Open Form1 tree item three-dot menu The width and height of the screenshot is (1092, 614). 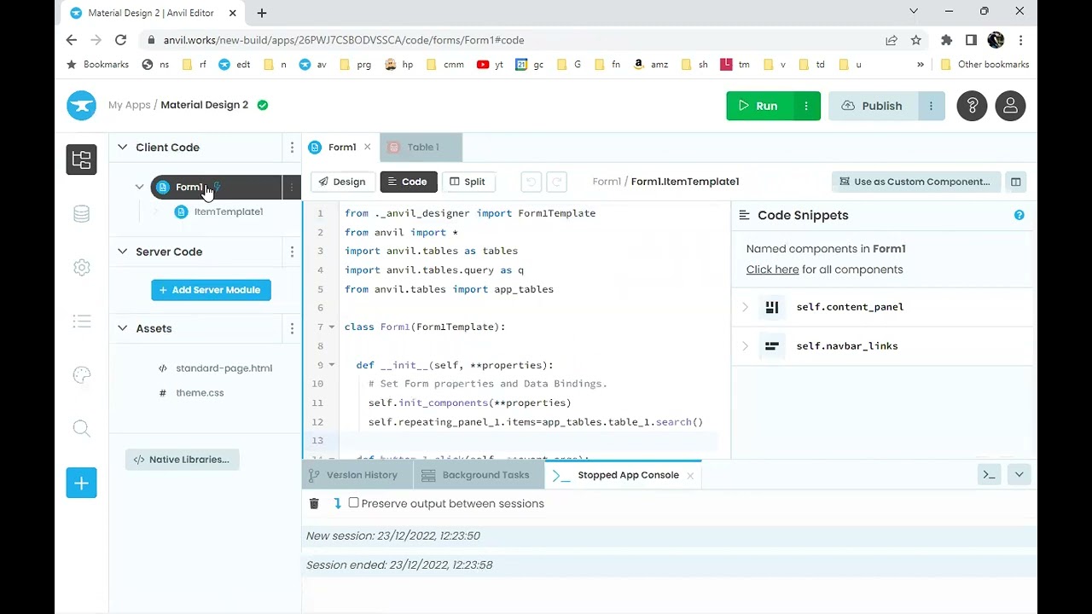[292, 187]
